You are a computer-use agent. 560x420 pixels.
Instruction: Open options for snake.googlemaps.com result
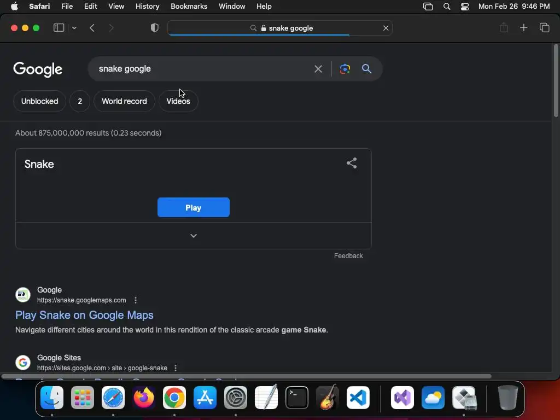coord(136,300)
